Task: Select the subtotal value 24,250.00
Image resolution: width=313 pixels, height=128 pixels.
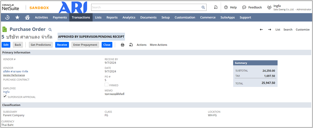Action: 269,71
